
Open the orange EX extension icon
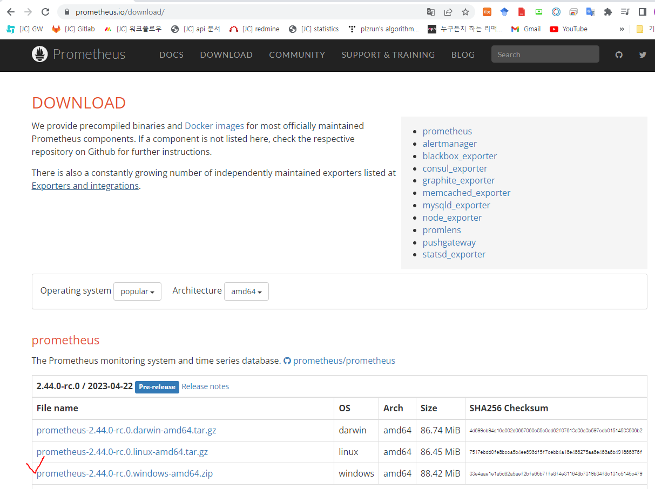(x=487, y=12)
